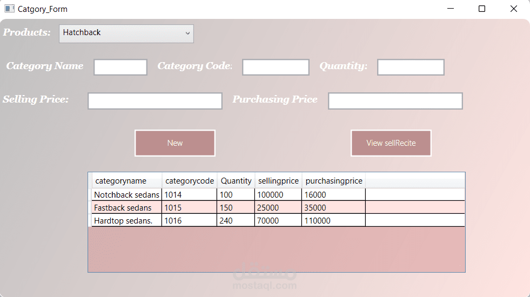Click the Purchasing Price input field
This screenshot has width=530, height=297.
pyautogui.click(x=395, y=100)
